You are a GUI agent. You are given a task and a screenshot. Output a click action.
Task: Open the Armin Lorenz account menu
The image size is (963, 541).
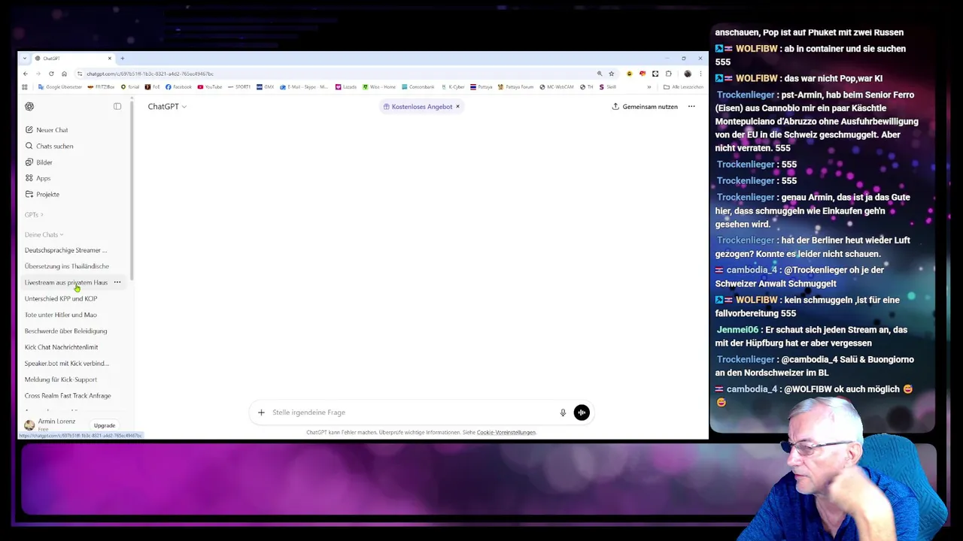[50, 425]
